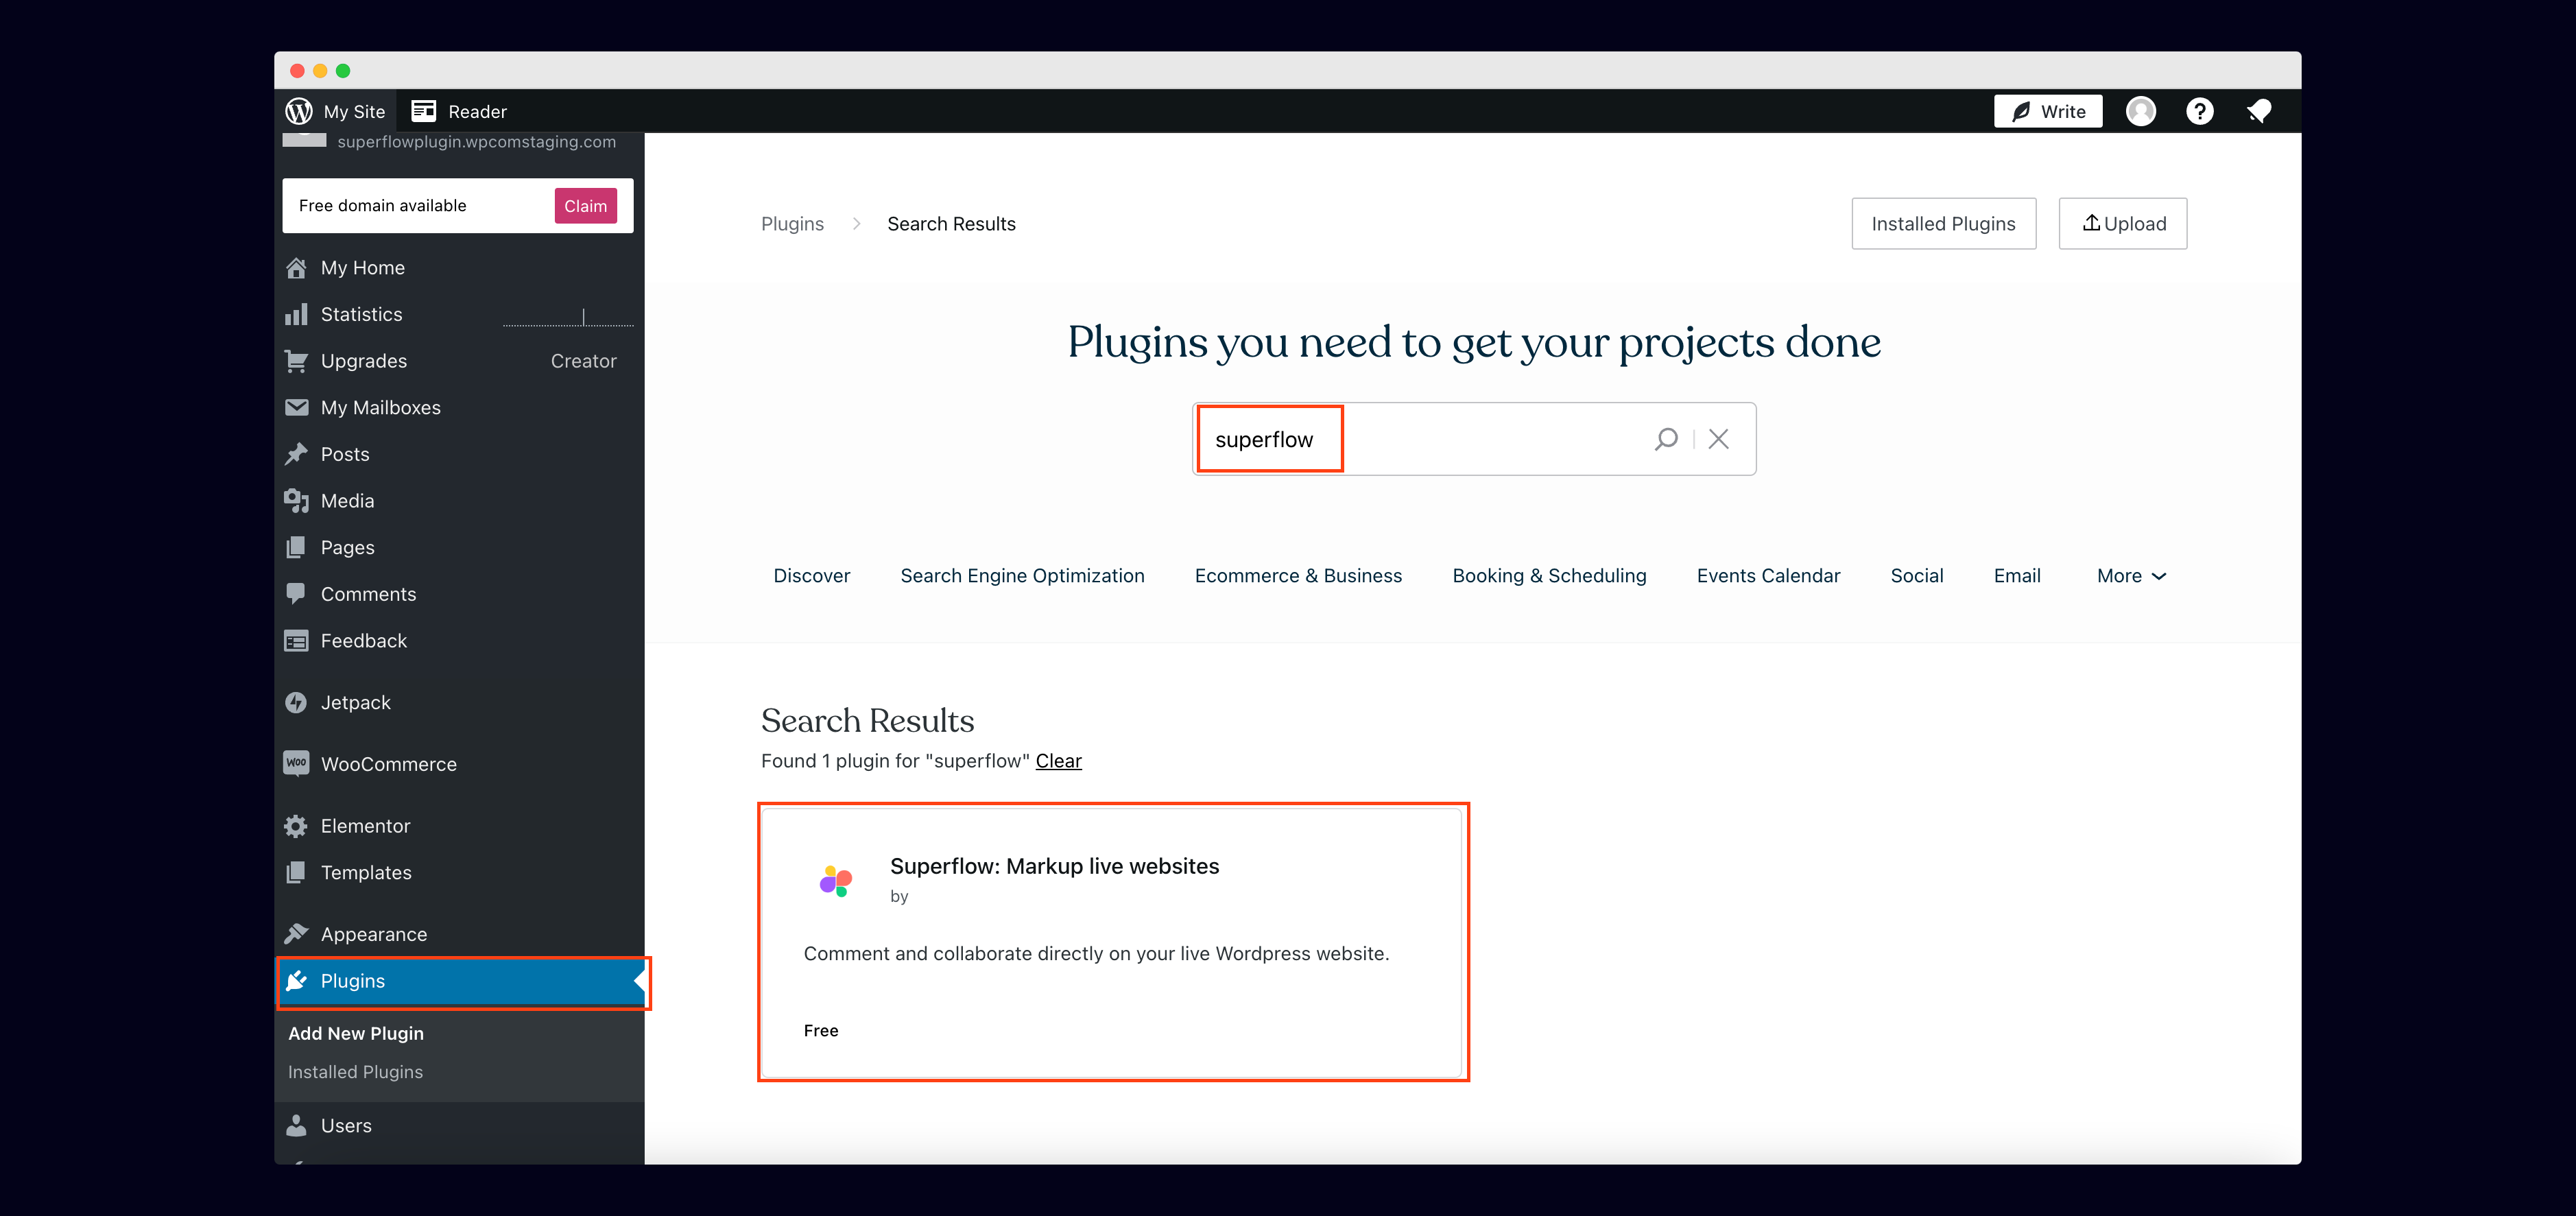Click the My Mailboxes envelope icon

coord(296,407)
